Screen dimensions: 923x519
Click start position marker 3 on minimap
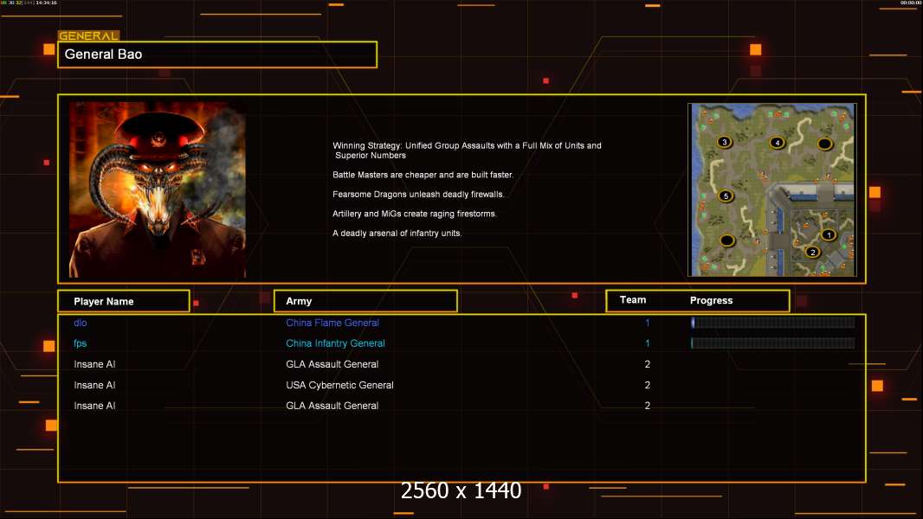pos(724,142)
